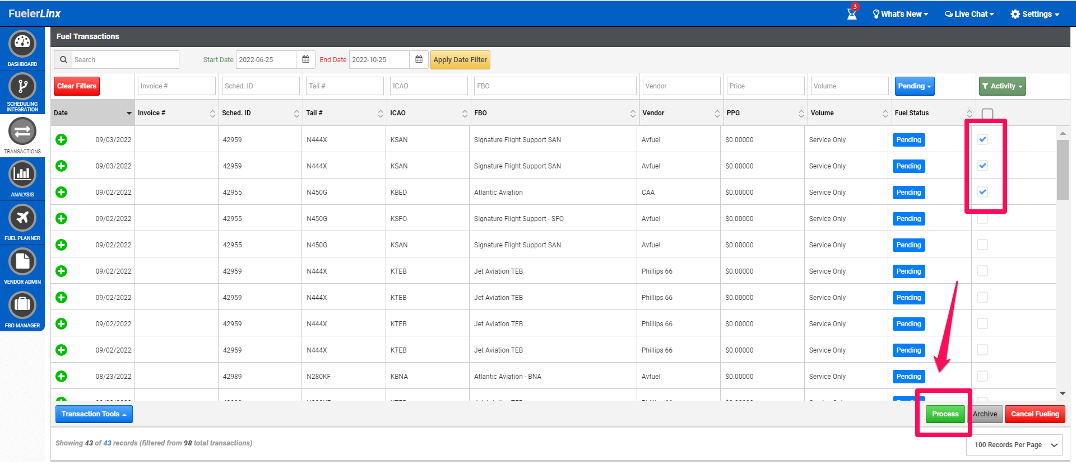1076x474 pixels.
Task: Click the 43 records count link
Action: tap(107, 443)
